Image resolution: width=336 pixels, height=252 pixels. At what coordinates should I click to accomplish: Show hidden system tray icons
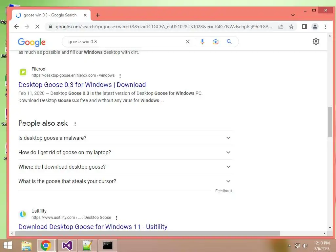coord(289,246)
